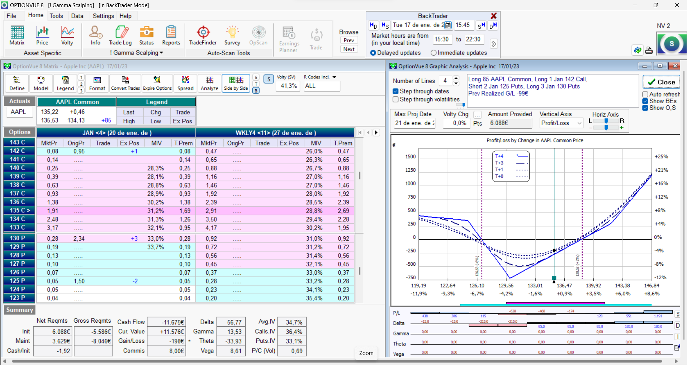The height and width of the screenshot is (365, 687).
Task: Click the Max Proj Date field
Action: tap(414, 123)
